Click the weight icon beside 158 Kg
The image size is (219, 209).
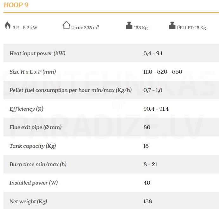[129, 25]
